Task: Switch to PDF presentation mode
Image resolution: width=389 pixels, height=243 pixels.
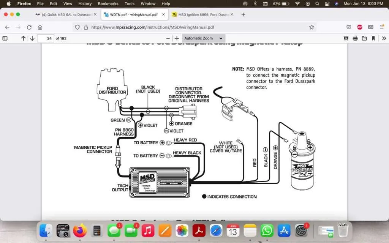Action: [346, 38]
